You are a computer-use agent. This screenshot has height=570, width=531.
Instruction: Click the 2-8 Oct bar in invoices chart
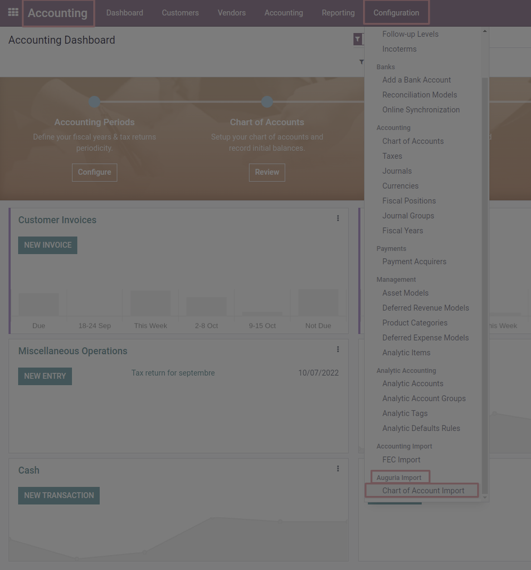pyautogui.click(x=206, y=307)
